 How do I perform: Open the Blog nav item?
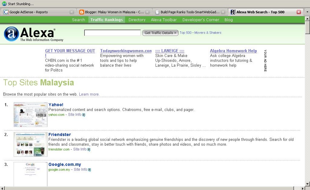tap(229, 20)
